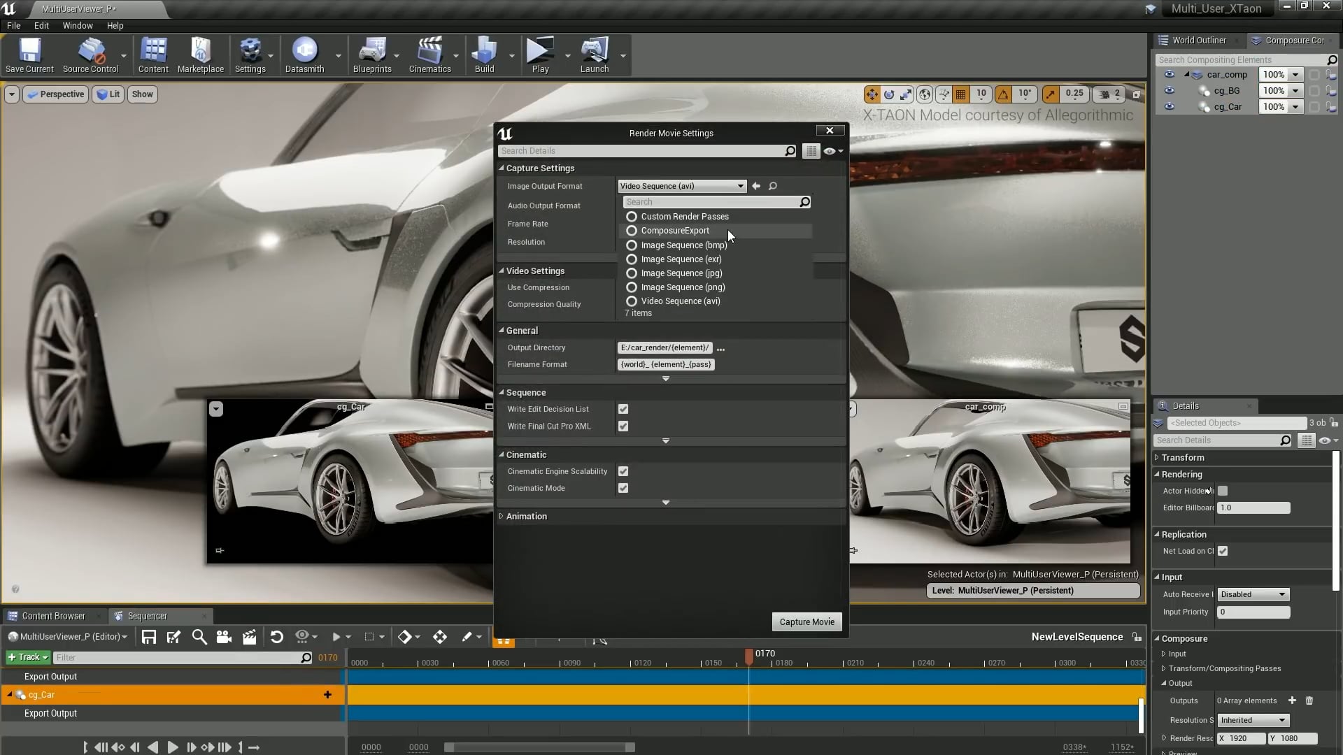Click the Show viewport button
The height and width of the screenshot is (755, 1343).
point(142,94)
